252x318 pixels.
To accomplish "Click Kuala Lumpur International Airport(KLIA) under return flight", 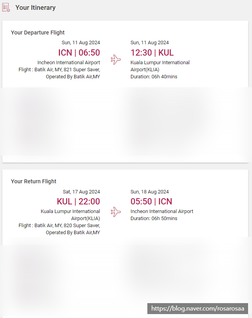I will [70, 215].
